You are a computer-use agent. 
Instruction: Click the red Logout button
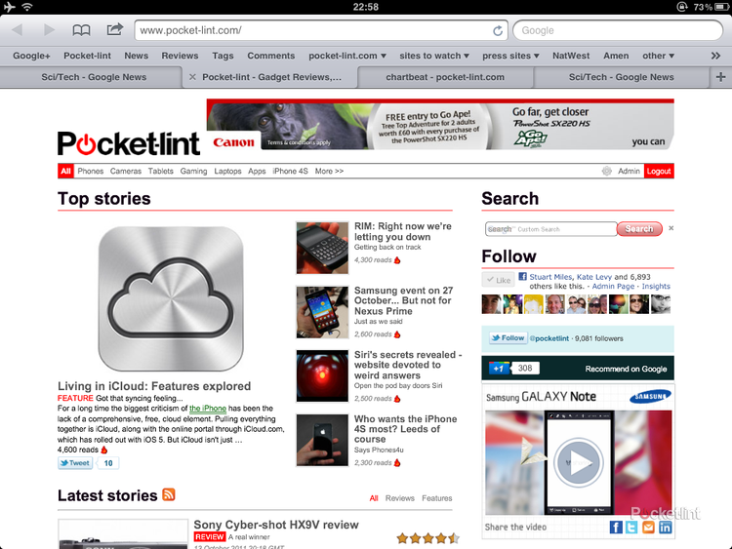point(659,172)
